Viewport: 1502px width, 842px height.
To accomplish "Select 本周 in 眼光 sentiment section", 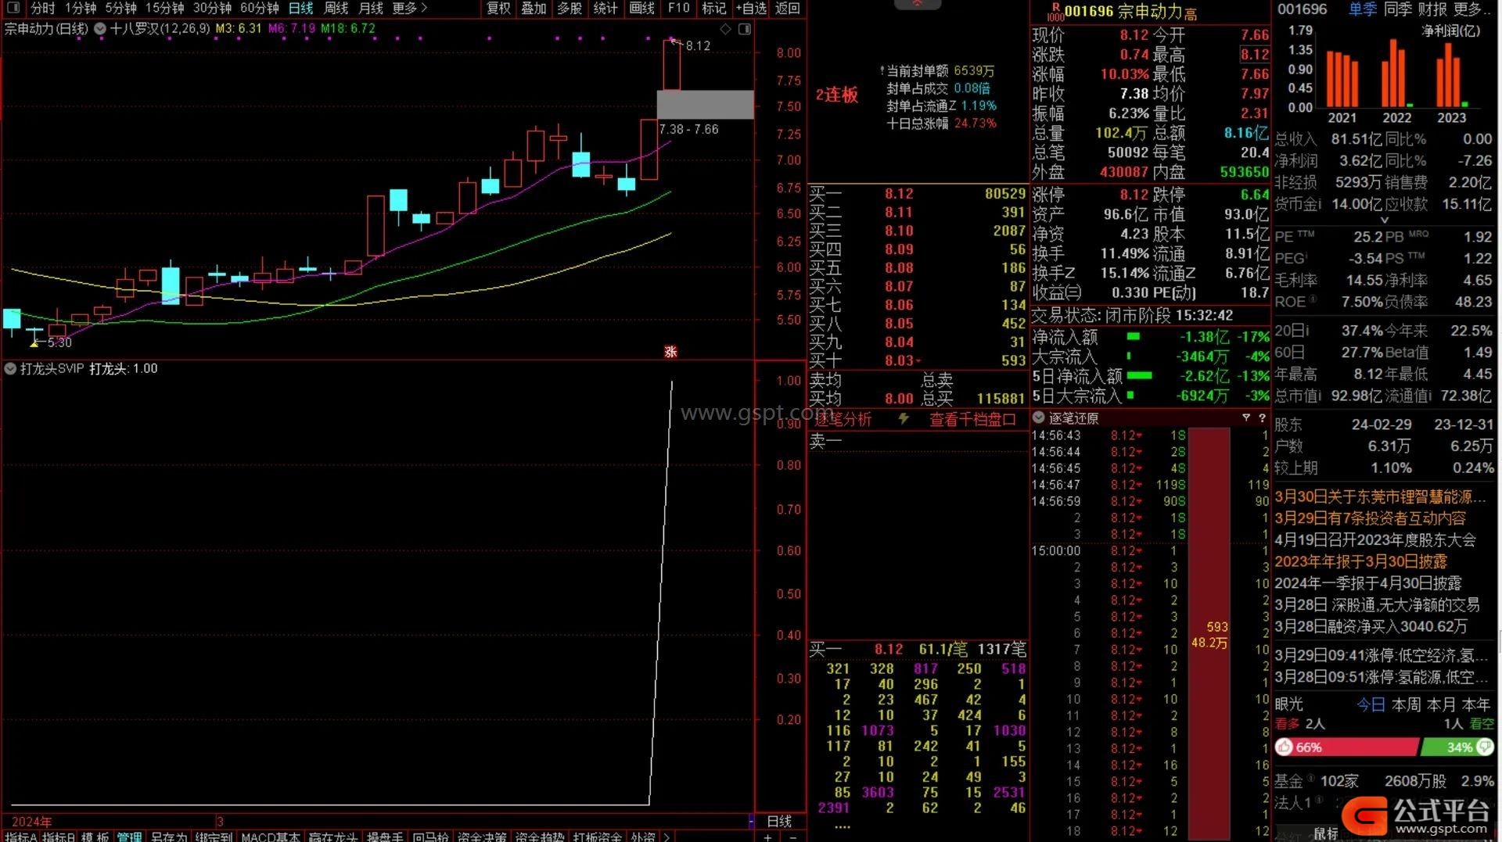I will click(x=1406, y=704).
